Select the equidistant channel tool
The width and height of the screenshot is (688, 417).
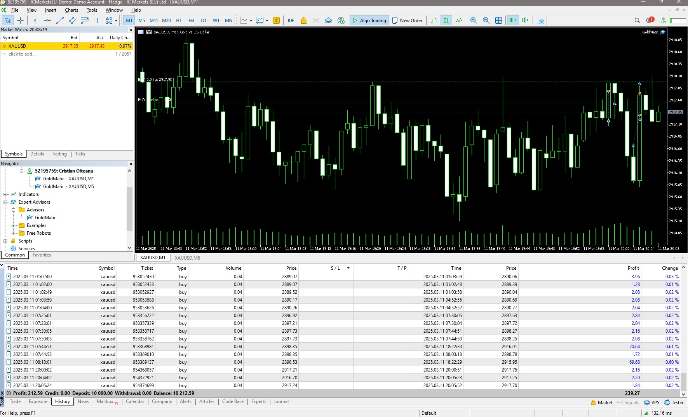tap(72, 21)
